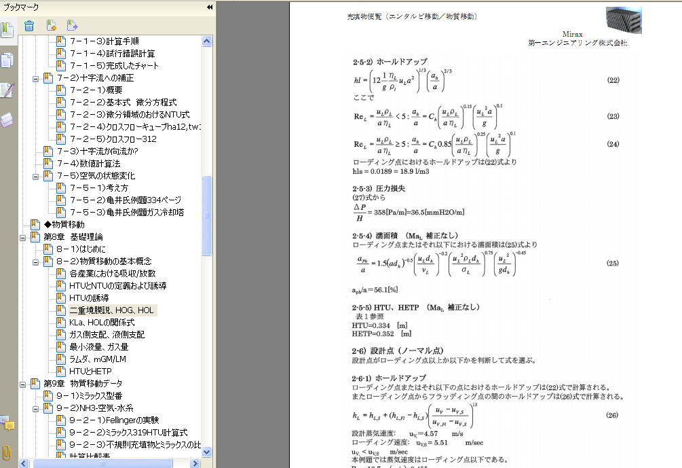Open bookmark ガス側支配、液側支配
Viewport: 682px width, 468px height.
107,334
